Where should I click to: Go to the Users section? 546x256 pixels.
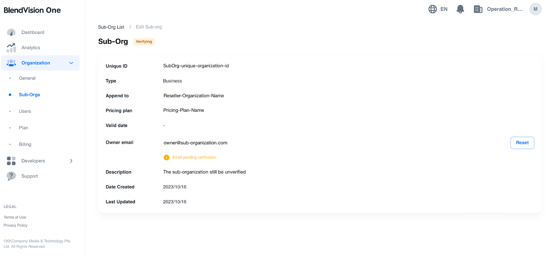25,111
